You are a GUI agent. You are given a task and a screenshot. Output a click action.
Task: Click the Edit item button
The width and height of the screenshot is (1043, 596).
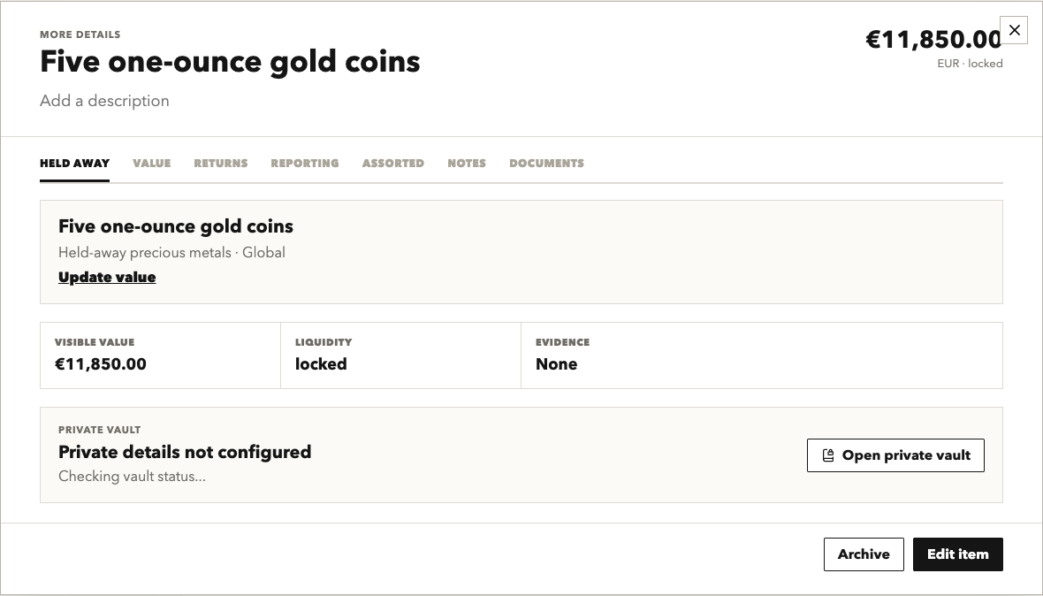958,554
